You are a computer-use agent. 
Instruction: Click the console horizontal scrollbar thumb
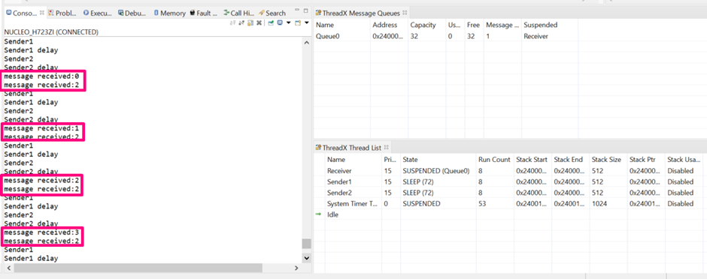click(x=138, y=268)
